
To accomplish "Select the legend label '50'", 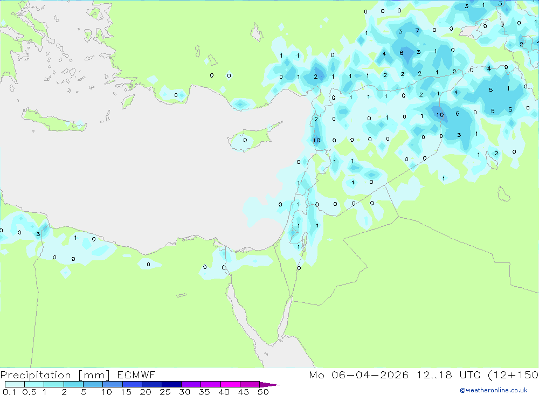I will pyautogui.click(x=263, y=392).
